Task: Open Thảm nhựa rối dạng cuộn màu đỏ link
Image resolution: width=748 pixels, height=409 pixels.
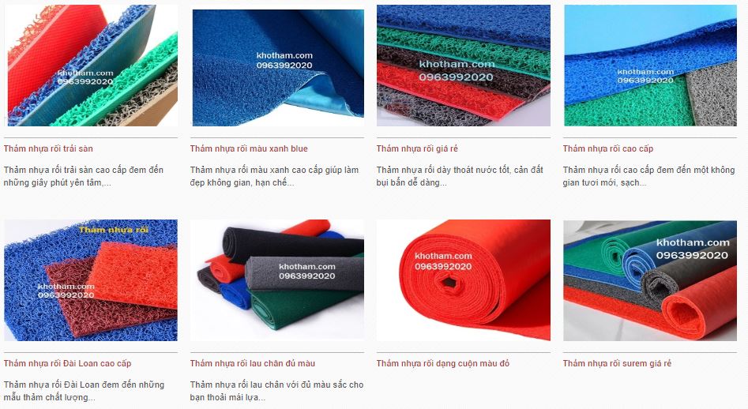Action: 442,364
